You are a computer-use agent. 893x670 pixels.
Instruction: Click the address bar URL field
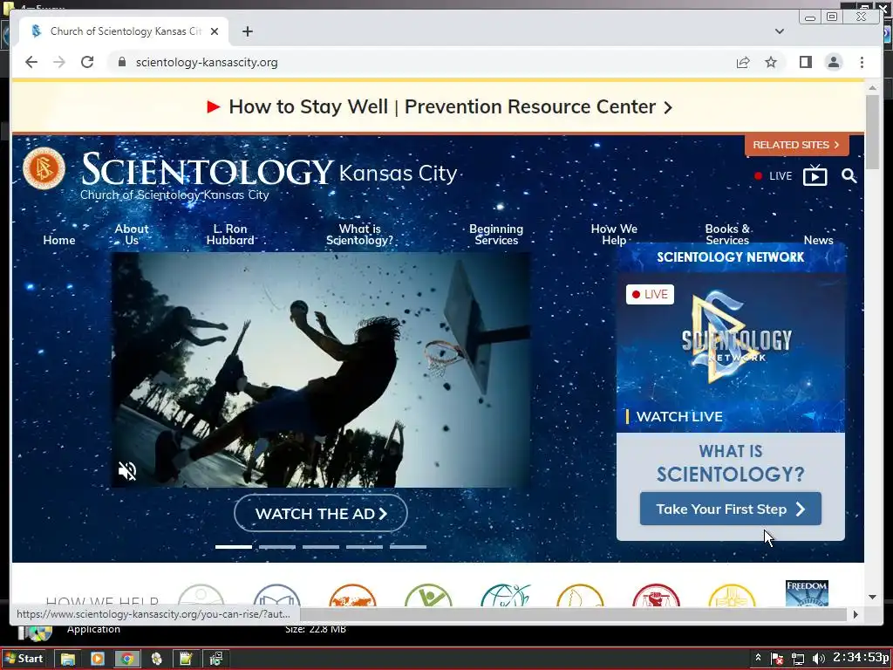421,62
